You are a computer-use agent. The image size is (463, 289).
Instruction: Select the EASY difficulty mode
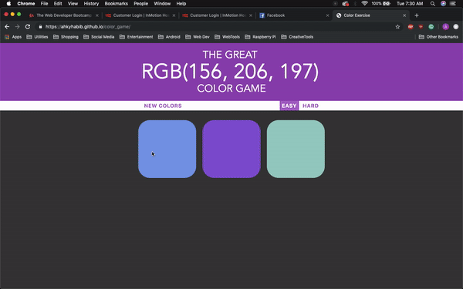click(x=289, y=106)
